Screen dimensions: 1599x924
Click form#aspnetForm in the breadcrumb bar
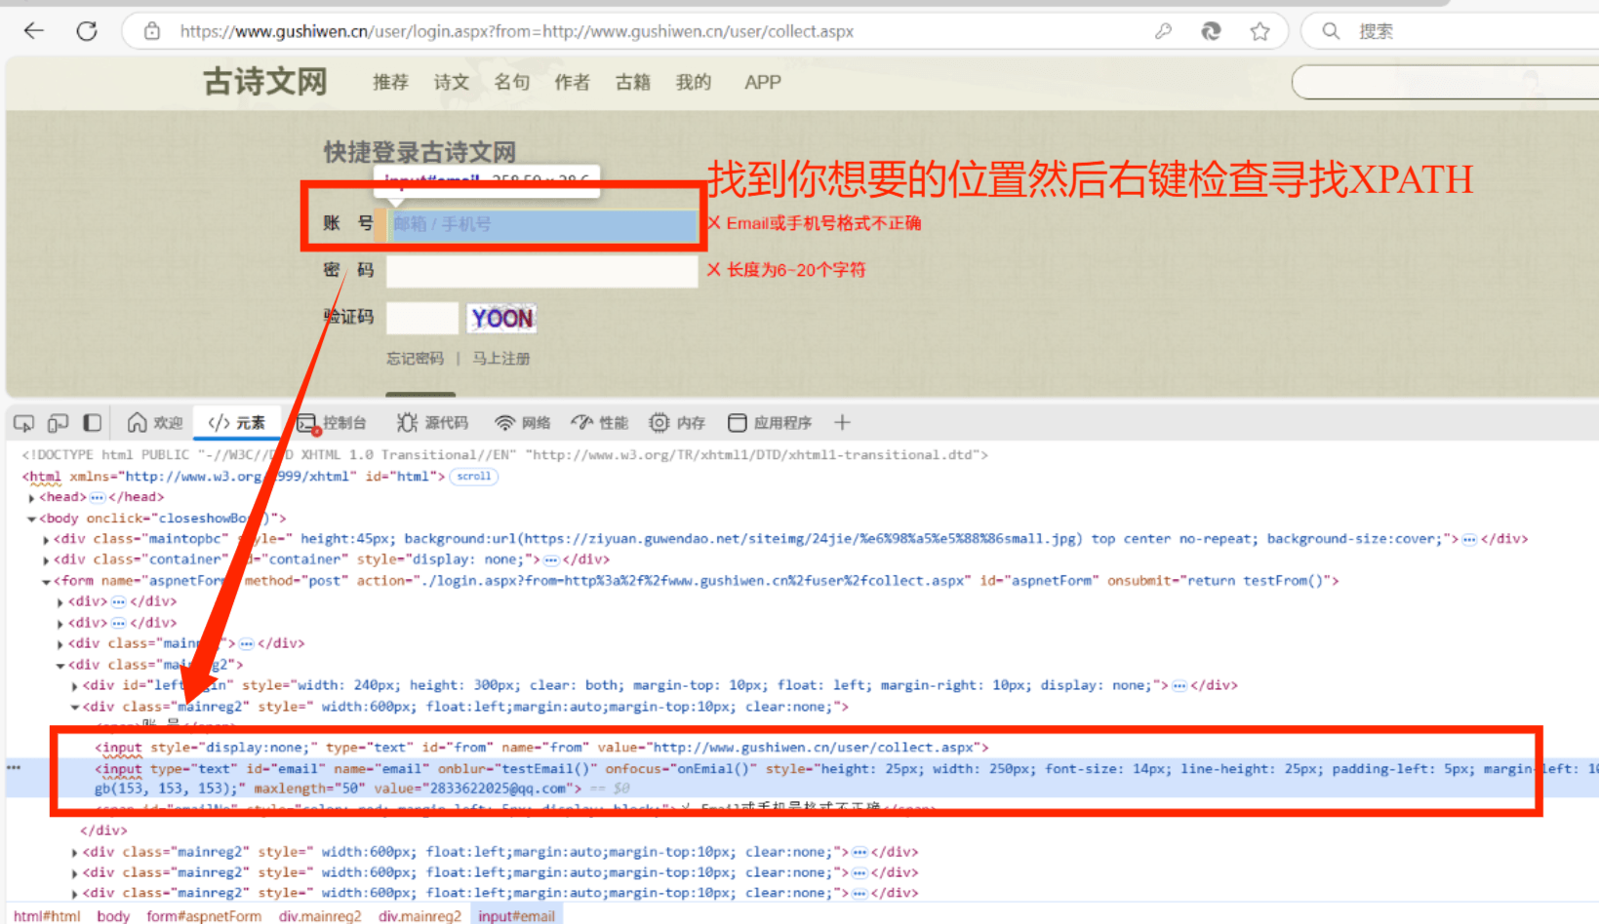[204, 916]
